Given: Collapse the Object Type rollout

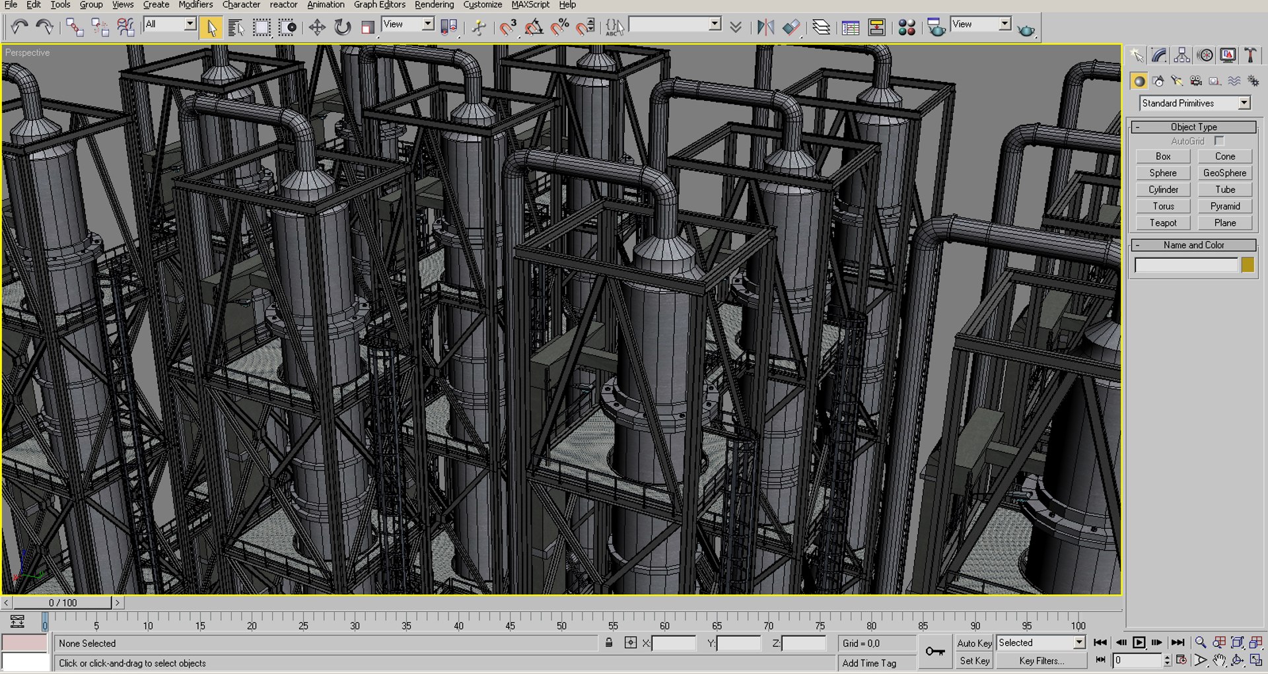Looking at the screenshot, I should click(x=1193, y=127).
